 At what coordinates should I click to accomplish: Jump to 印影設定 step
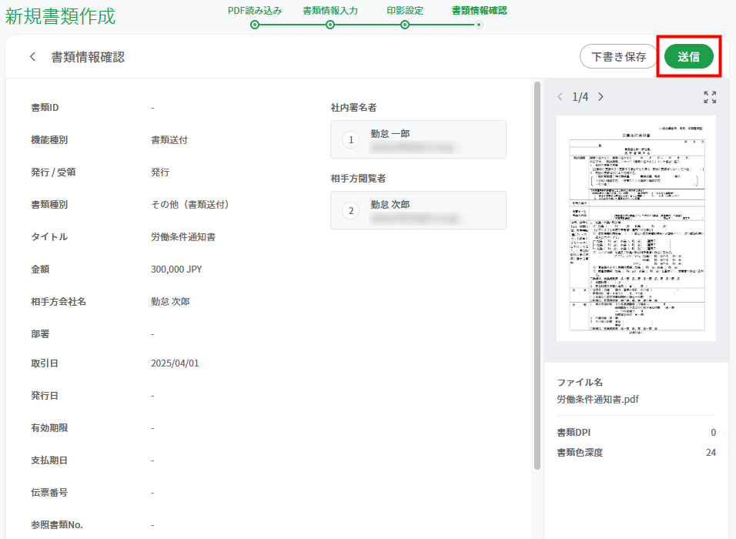pos(405,24)
